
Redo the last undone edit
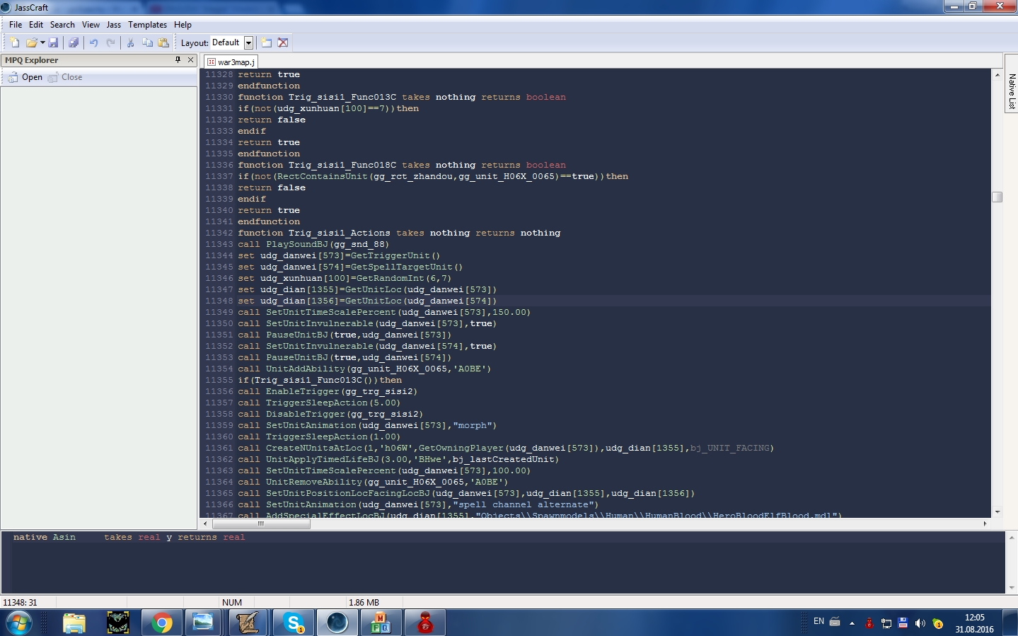(111, 42)
